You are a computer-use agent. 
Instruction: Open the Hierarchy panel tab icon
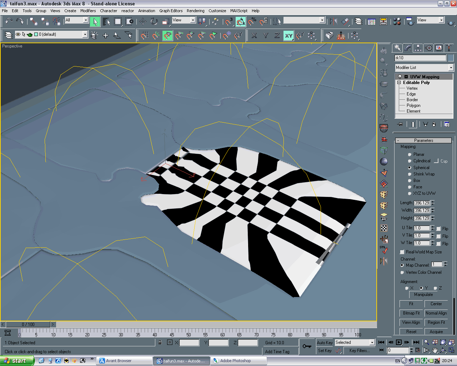418,48
